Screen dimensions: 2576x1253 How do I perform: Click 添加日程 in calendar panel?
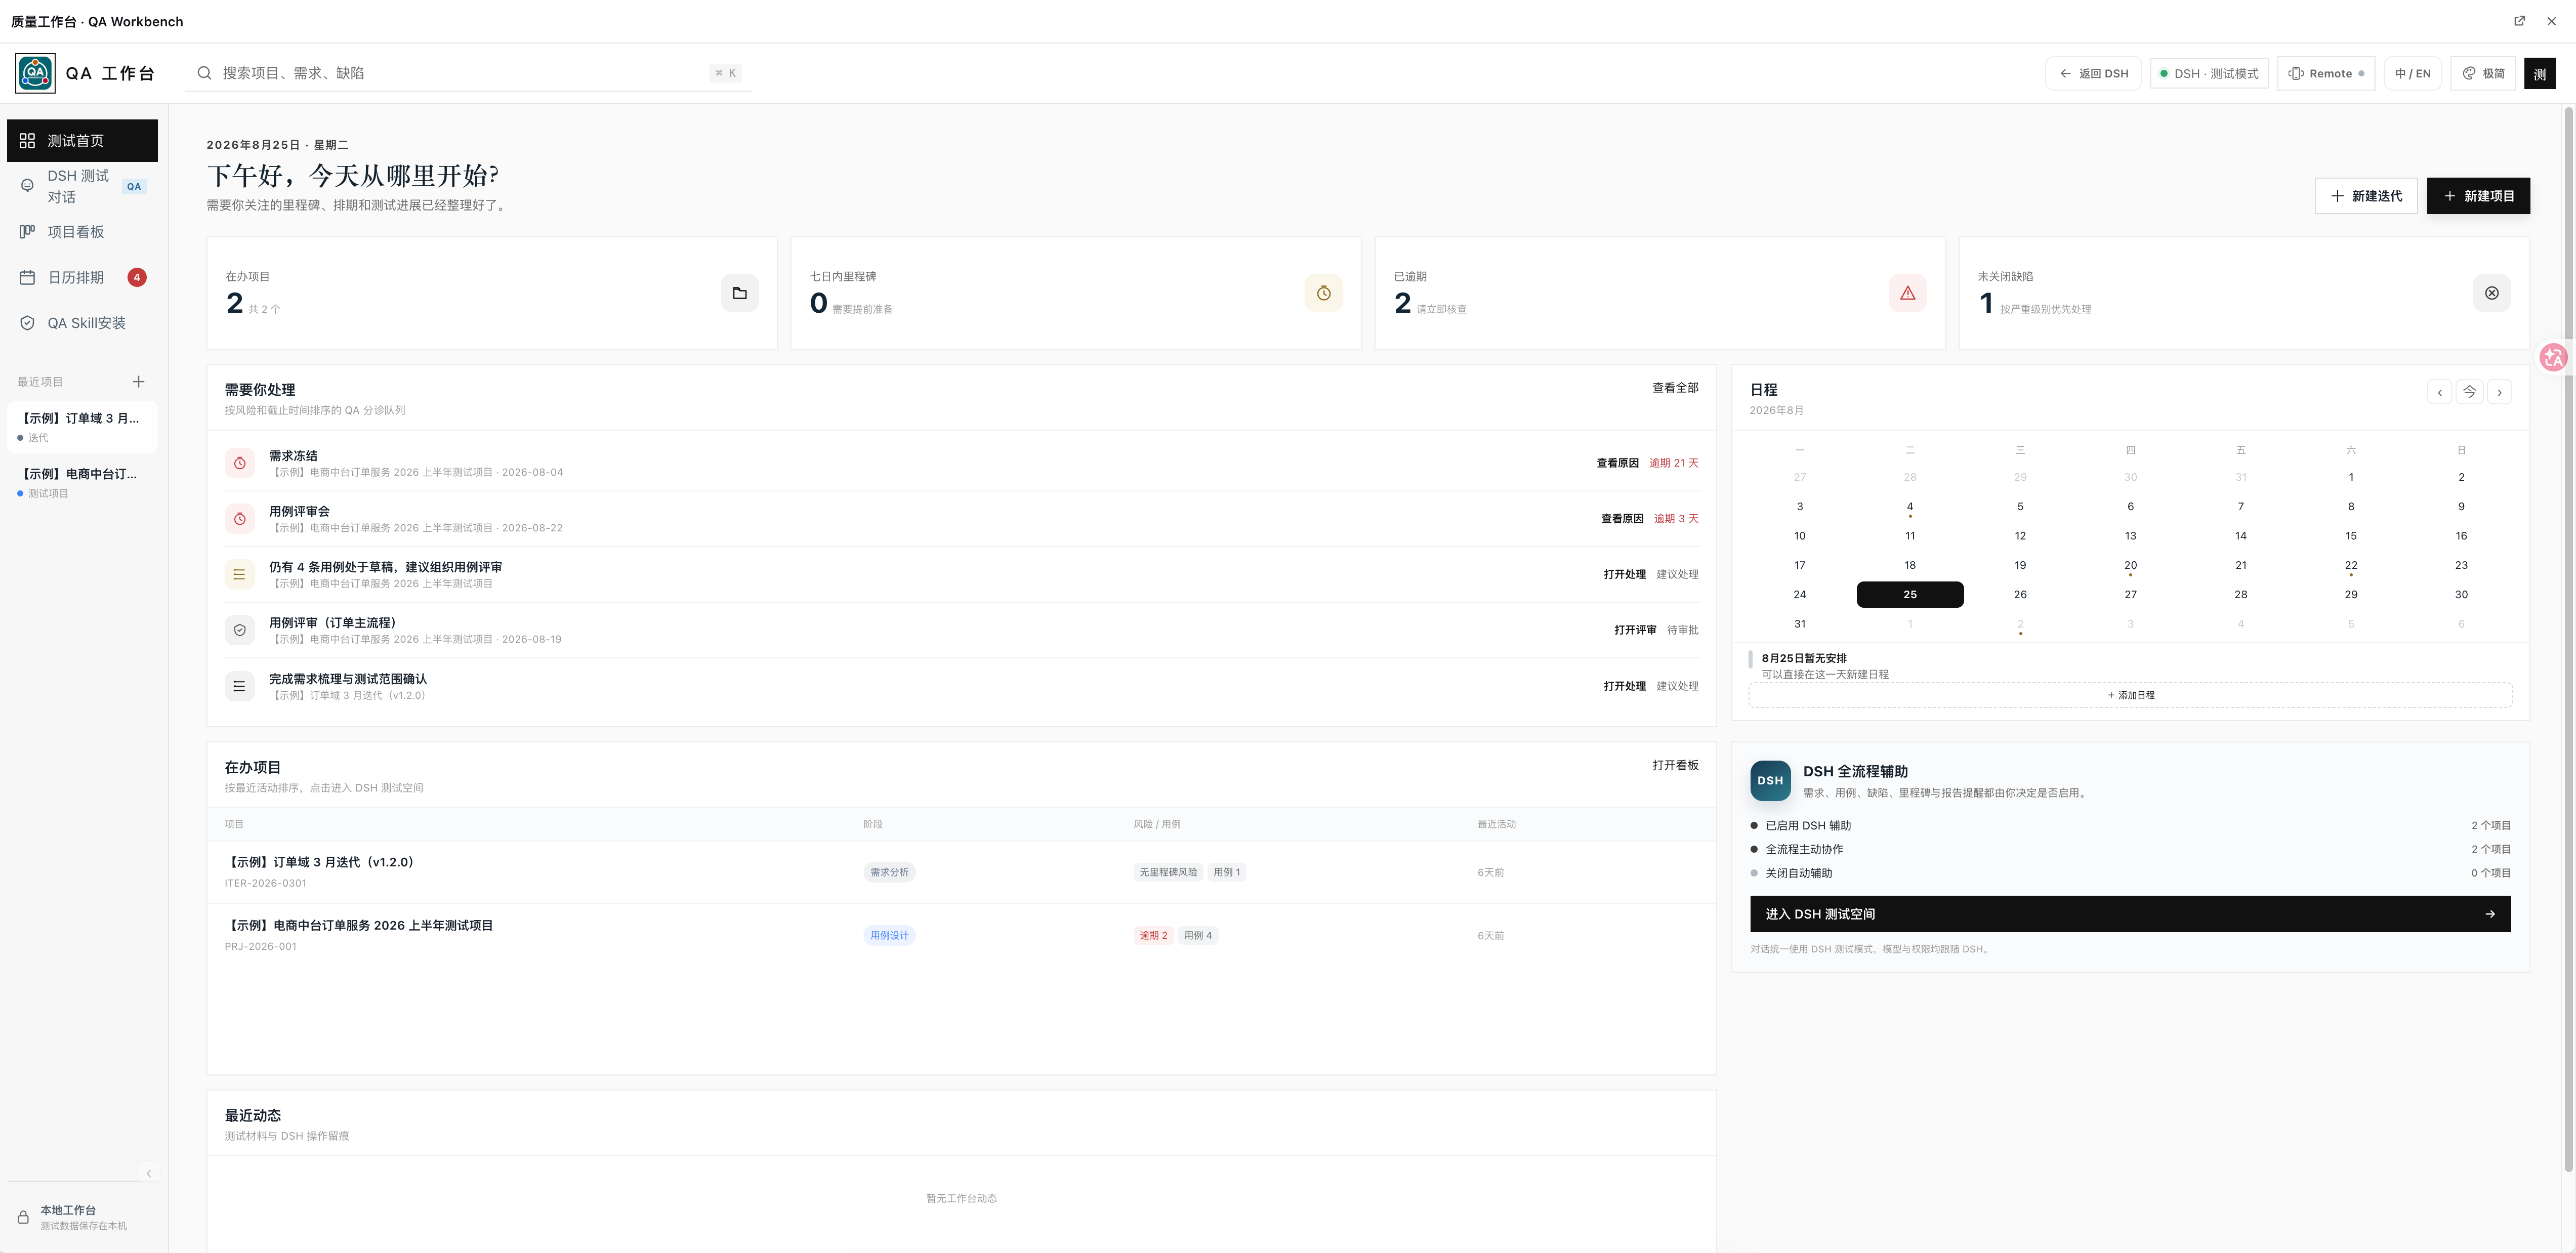click(2130, 695)
